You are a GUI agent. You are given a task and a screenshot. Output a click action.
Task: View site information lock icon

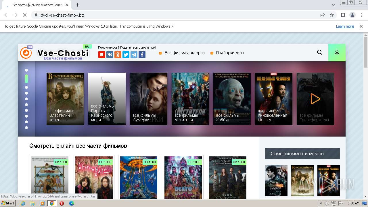point(36,15)
